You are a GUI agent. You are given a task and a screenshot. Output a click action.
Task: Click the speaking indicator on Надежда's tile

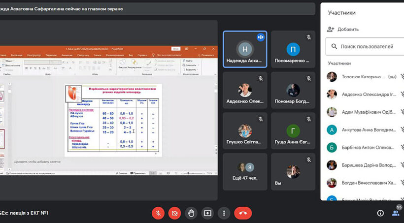[261, 37]
